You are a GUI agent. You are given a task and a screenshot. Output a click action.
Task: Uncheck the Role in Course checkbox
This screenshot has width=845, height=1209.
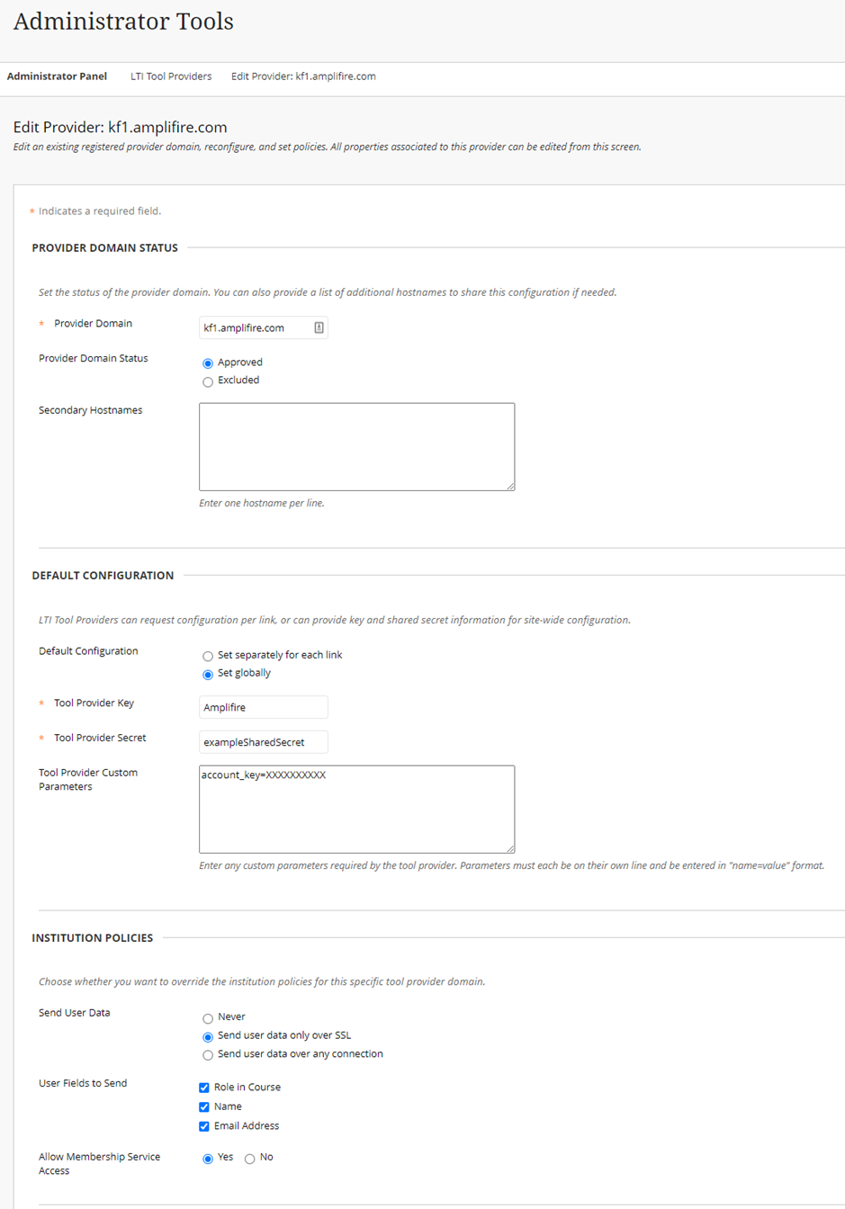click(204, 1088)
